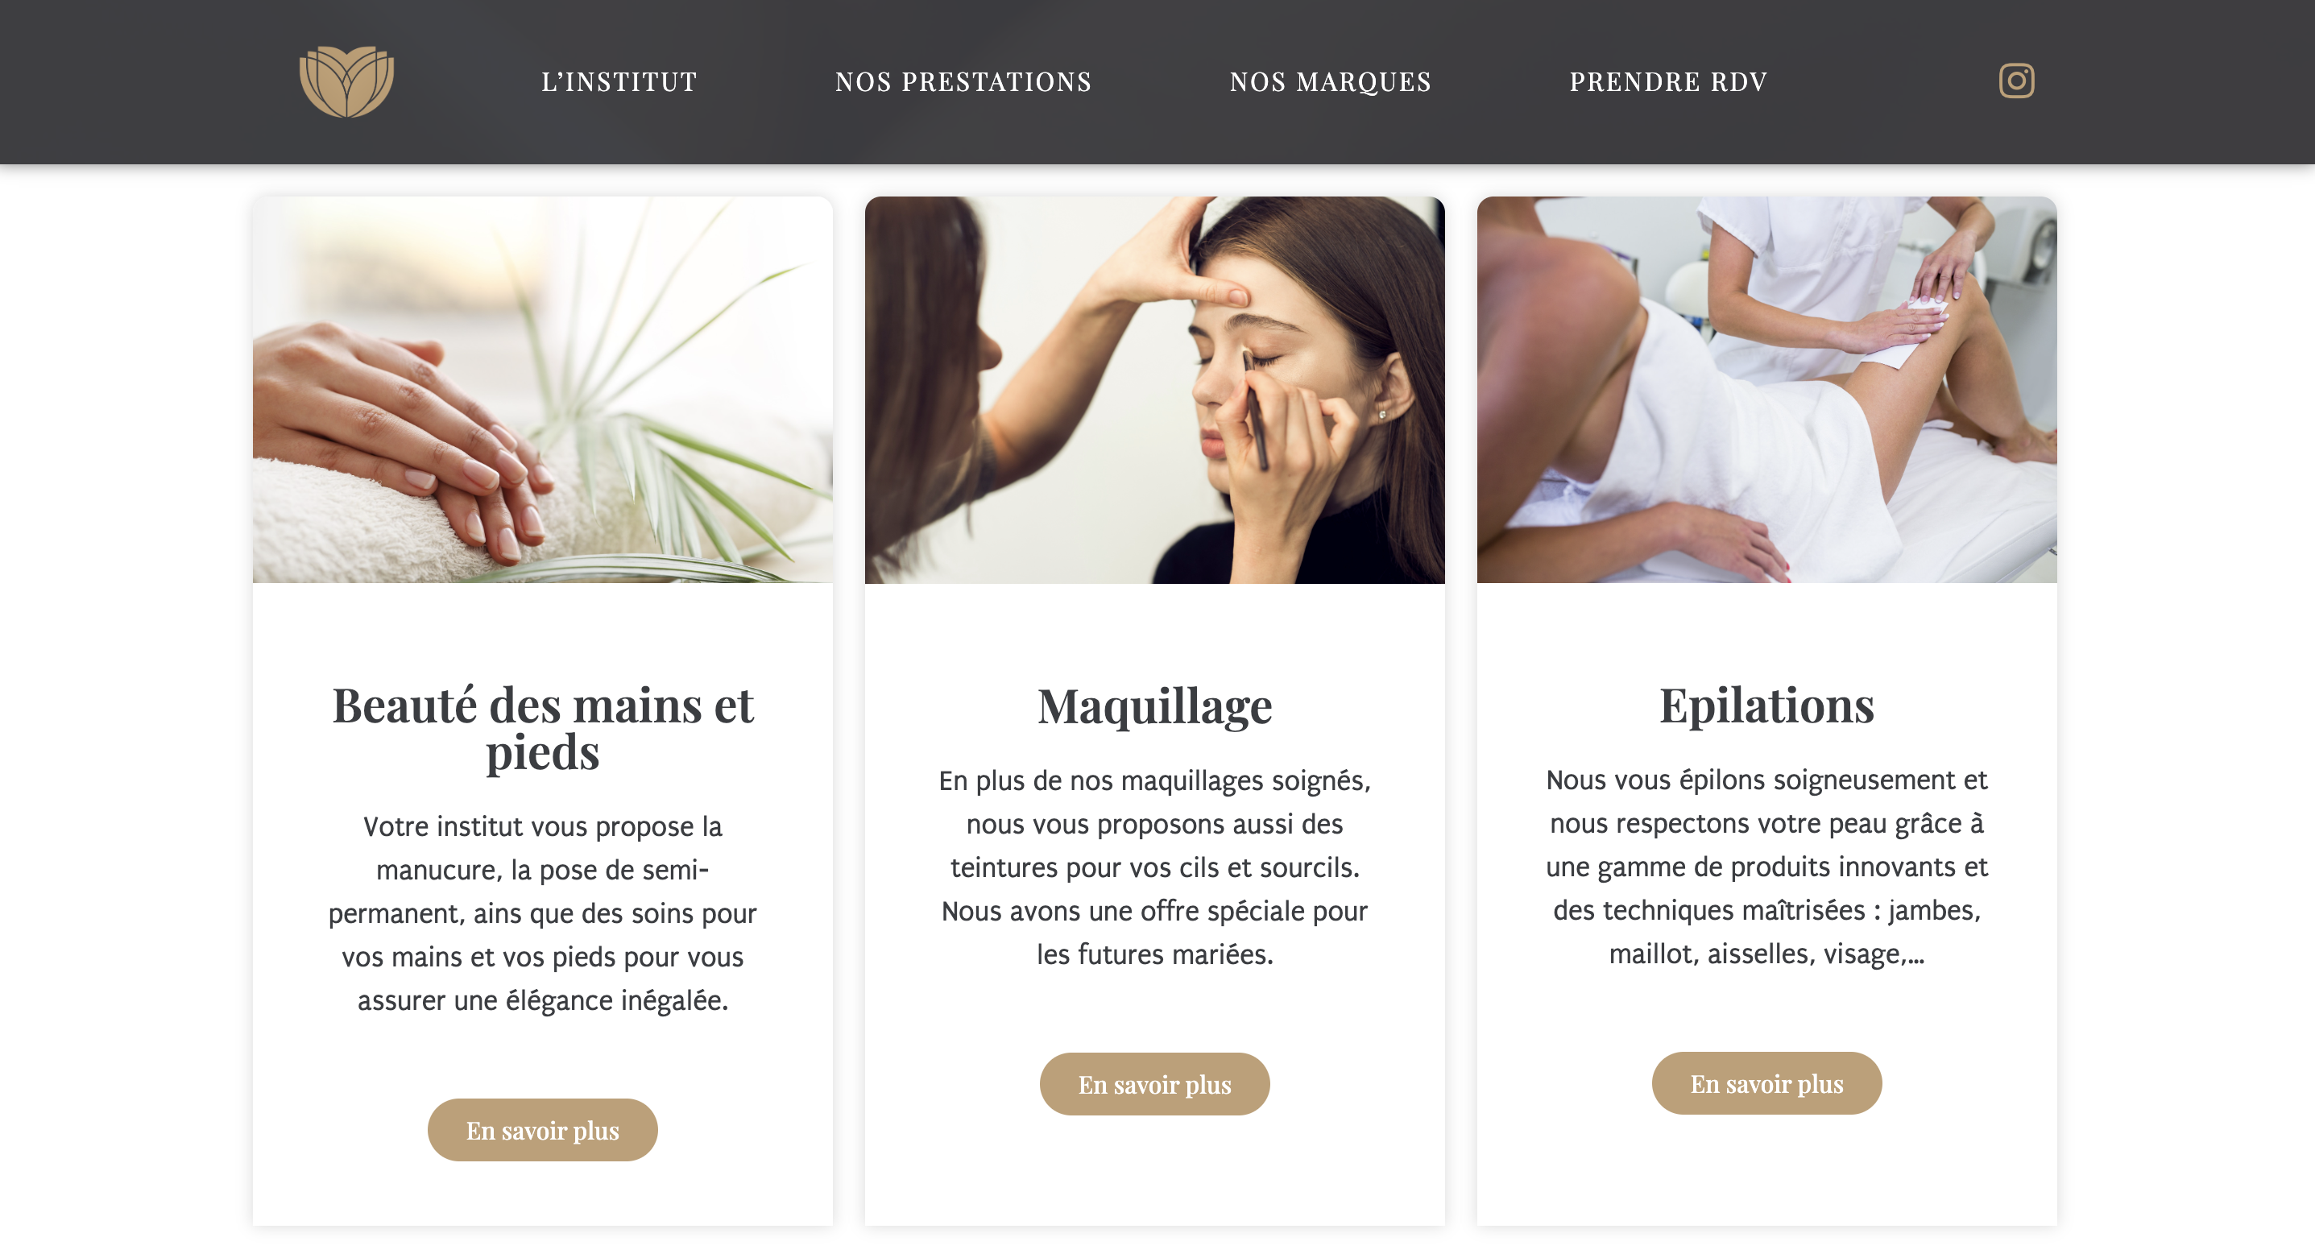Screen dimensions: 2315x1258
Task: Select NOS PRESTATIONS in the navigation
Action: 963,82
